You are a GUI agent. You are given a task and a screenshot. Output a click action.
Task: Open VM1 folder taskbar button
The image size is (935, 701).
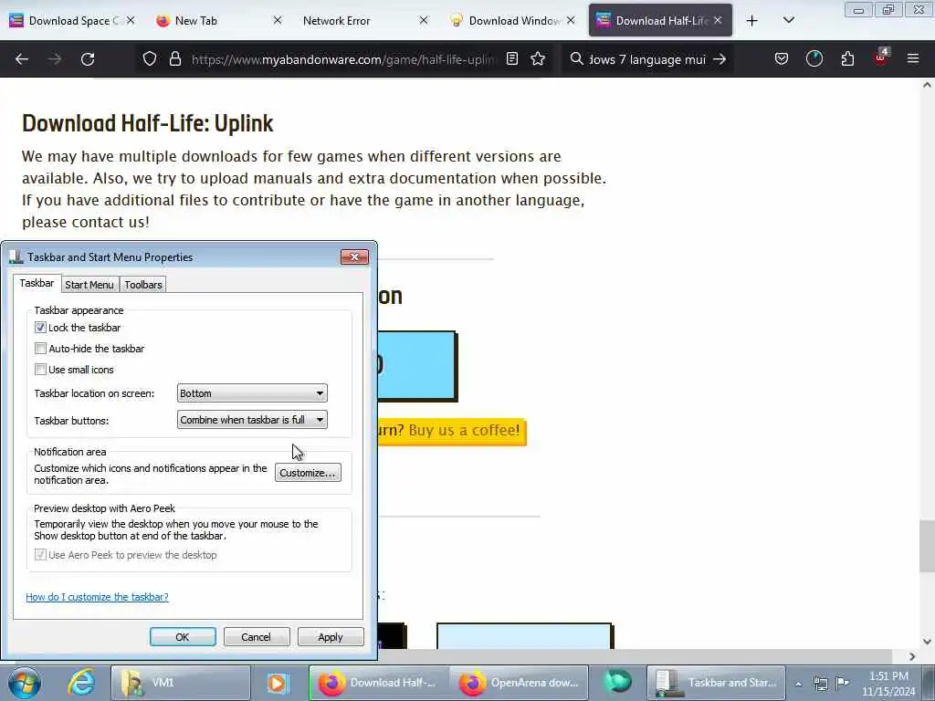click(x=180, y=683)
